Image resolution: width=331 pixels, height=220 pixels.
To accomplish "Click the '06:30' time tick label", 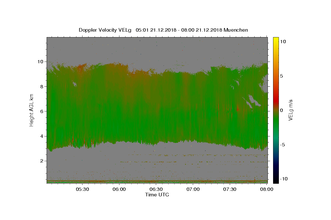I will pyautogui.click(x=156, y=189).
